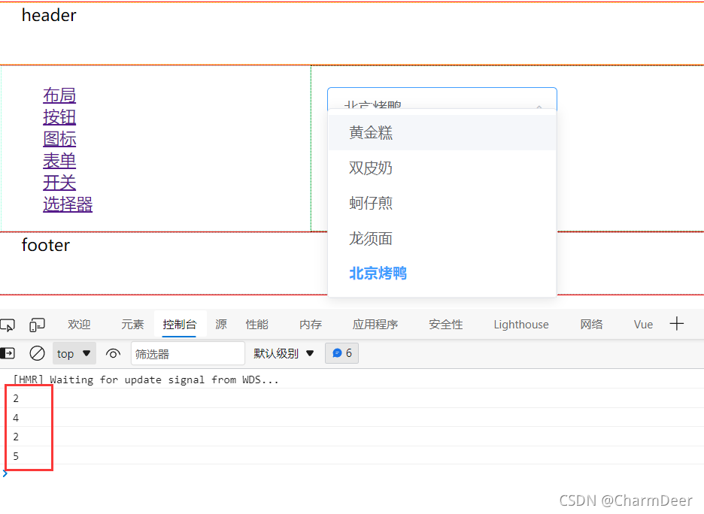Screen dimensions: 704x514
Task: Select the 黄金糕 option
Action: click(442, 133)
